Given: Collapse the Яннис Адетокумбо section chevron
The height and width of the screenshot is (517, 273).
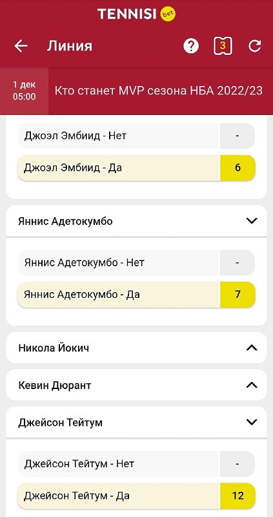Looking at the screenshot, I should [x=252, y=221].
